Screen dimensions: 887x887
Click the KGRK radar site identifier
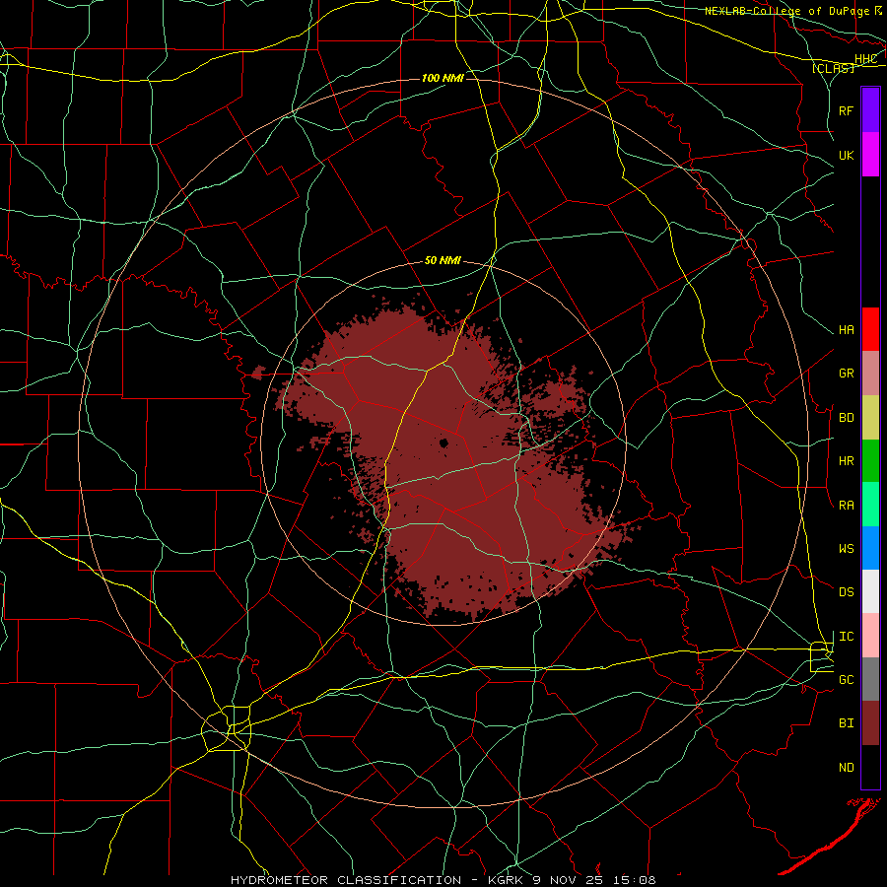click(x=505, y=880)
